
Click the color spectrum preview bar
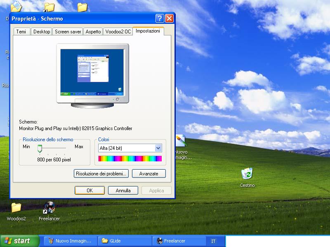[x=130, y=158]
